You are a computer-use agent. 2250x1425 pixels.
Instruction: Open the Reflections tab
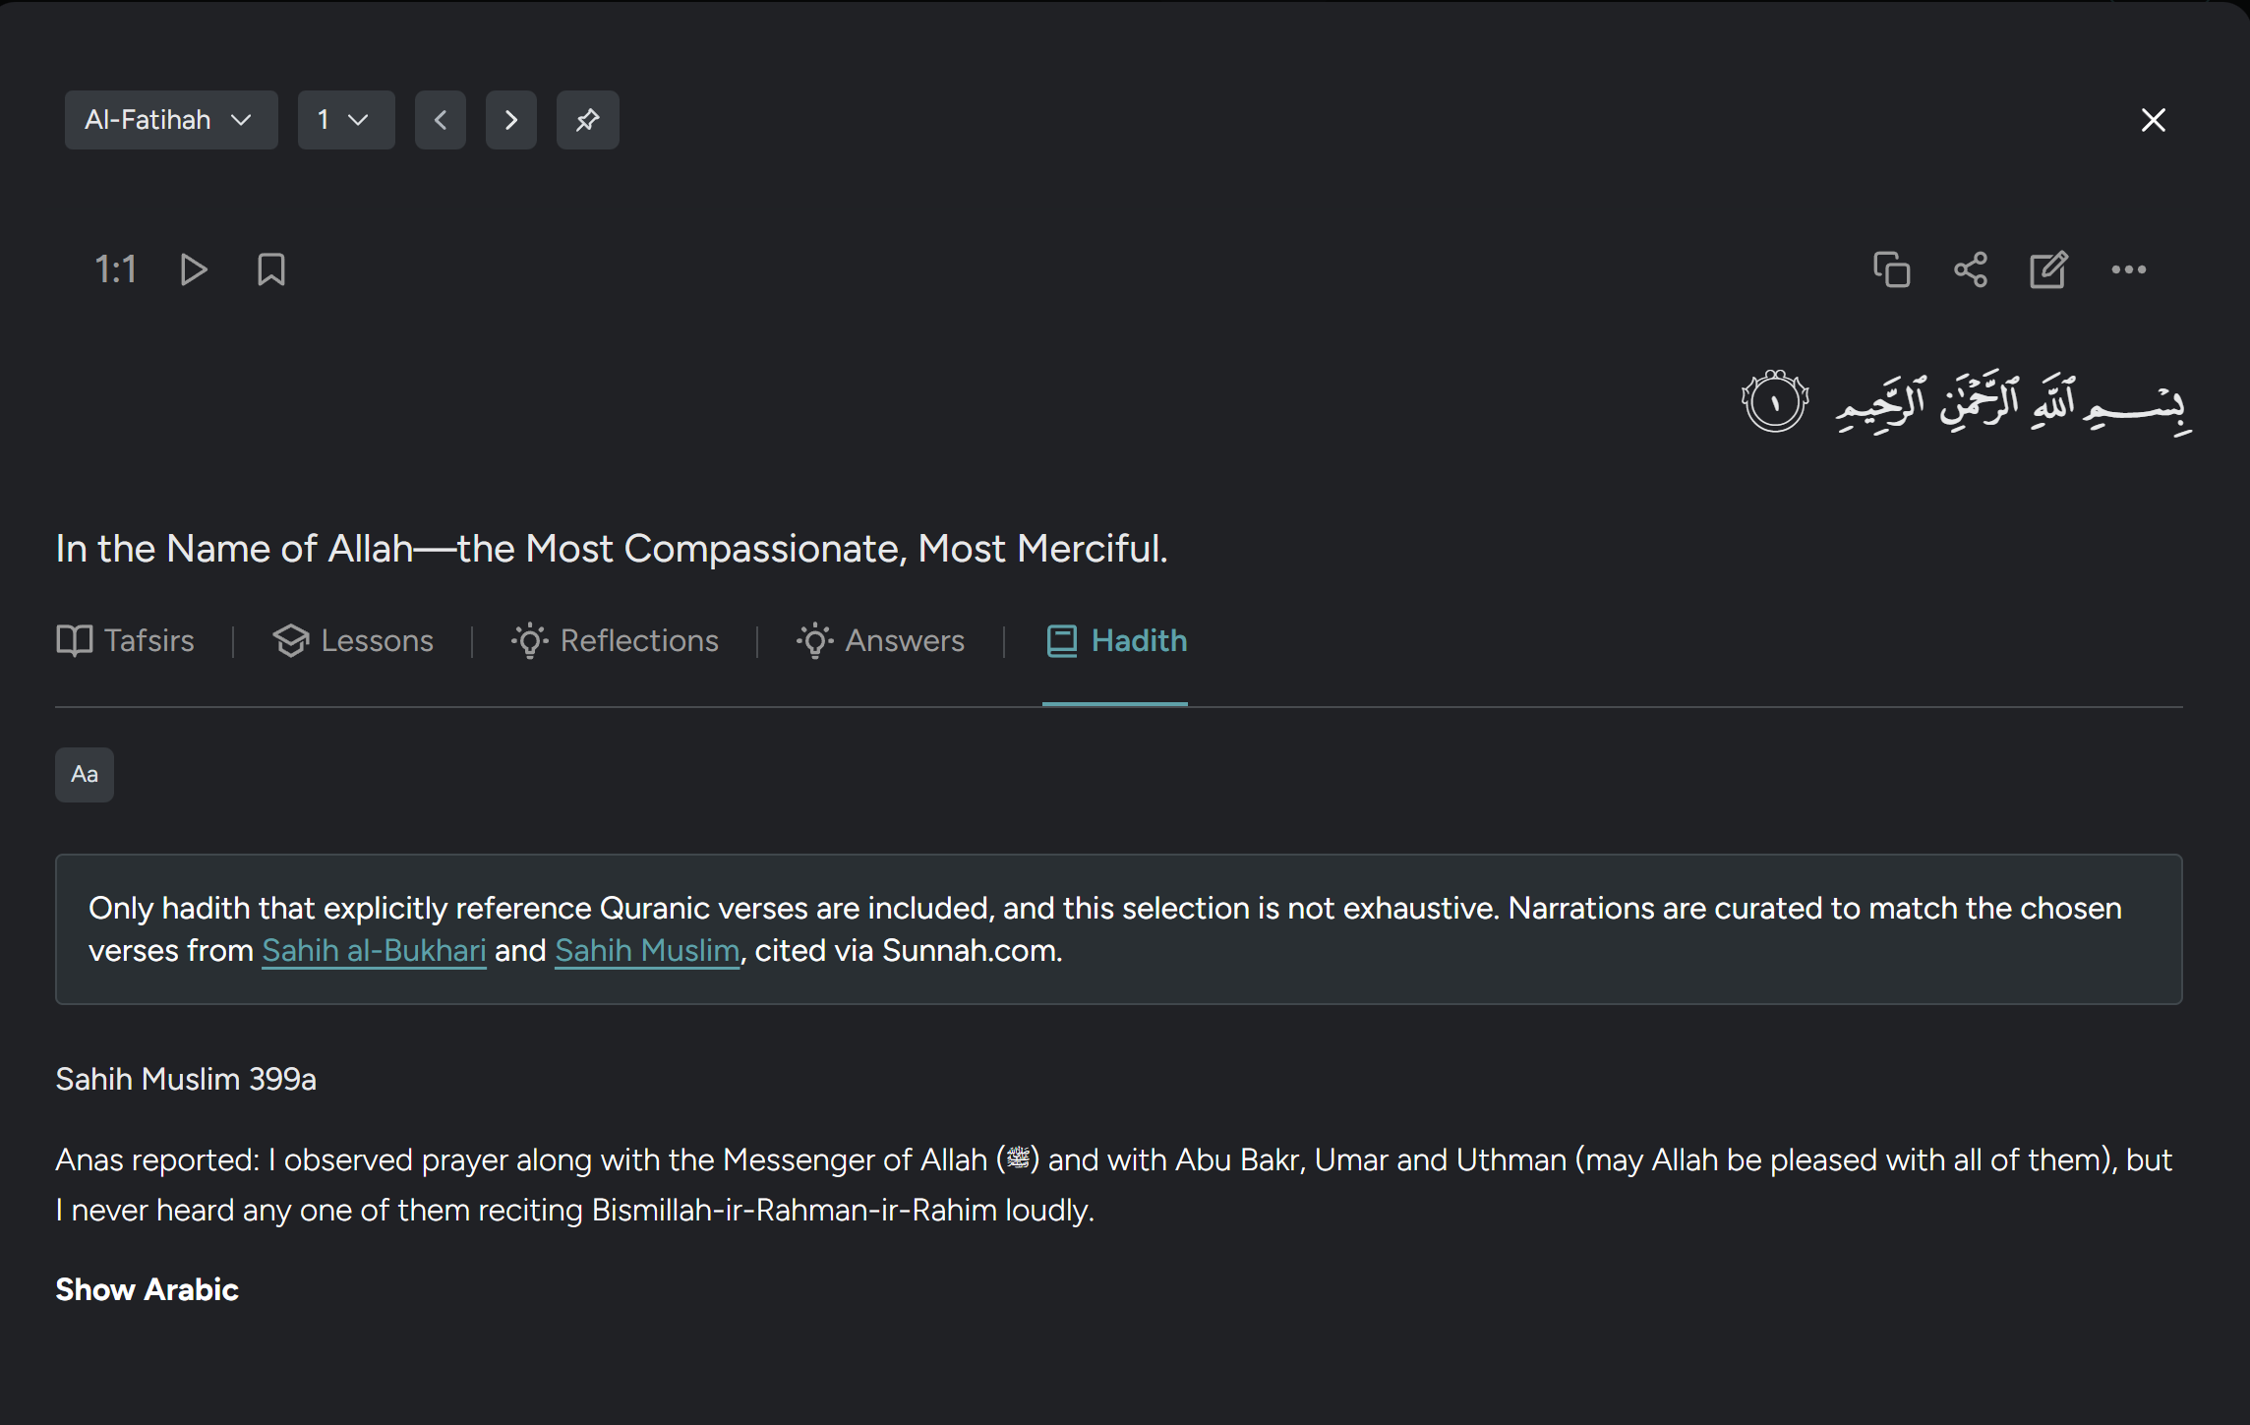click(x=616, y=641)
